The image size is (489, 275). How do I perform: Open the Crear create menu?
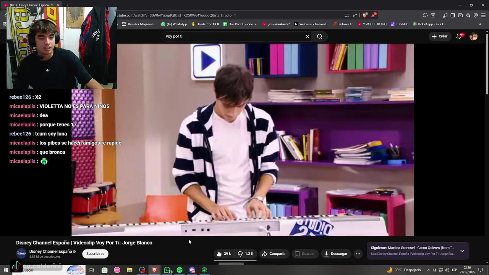[x=439, y=36]
